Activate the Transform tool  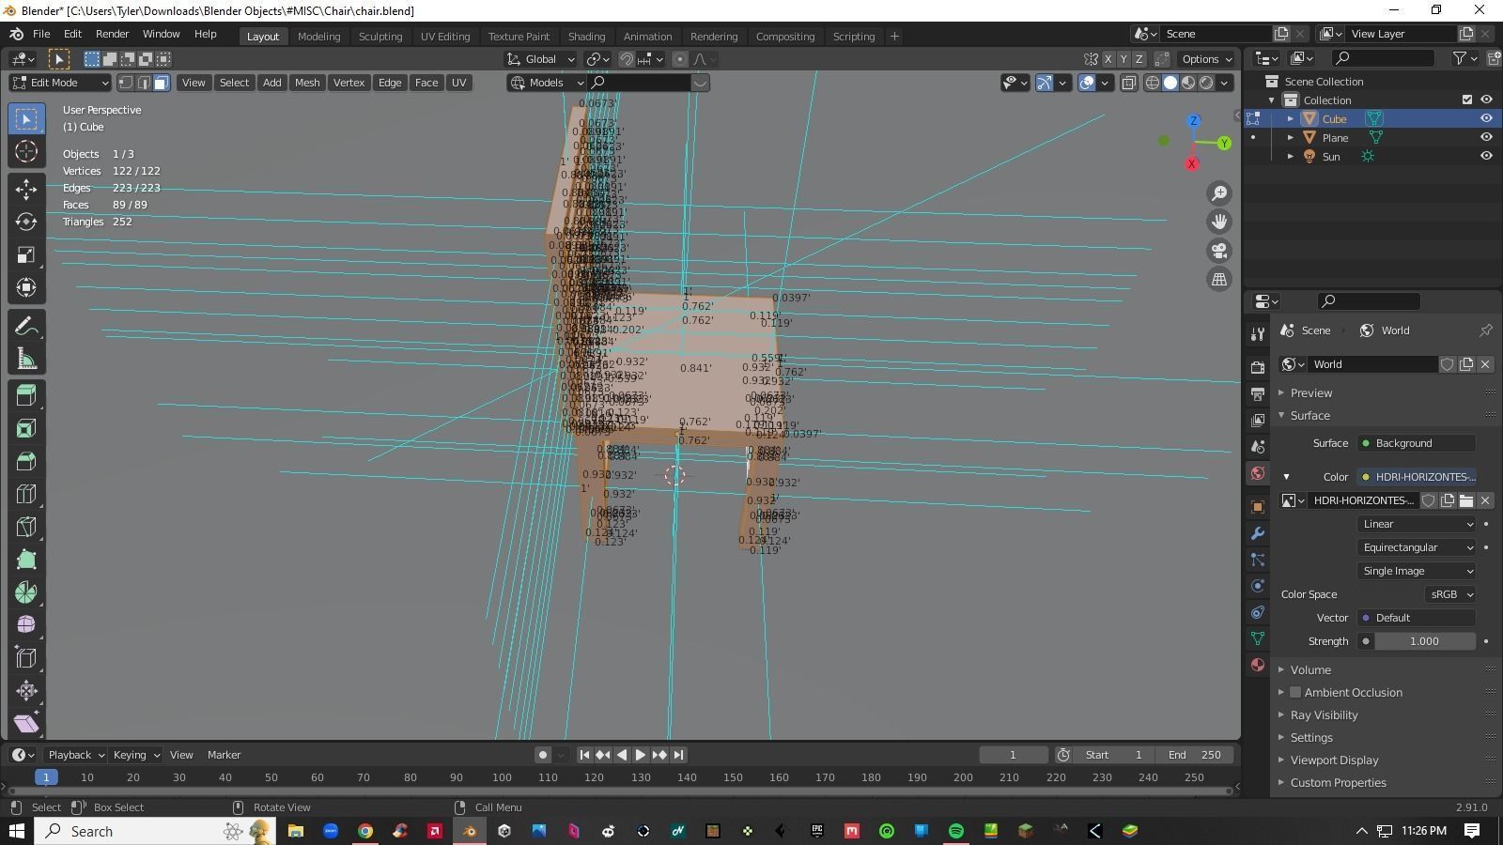pyautogui.click(x=26, y=287)
